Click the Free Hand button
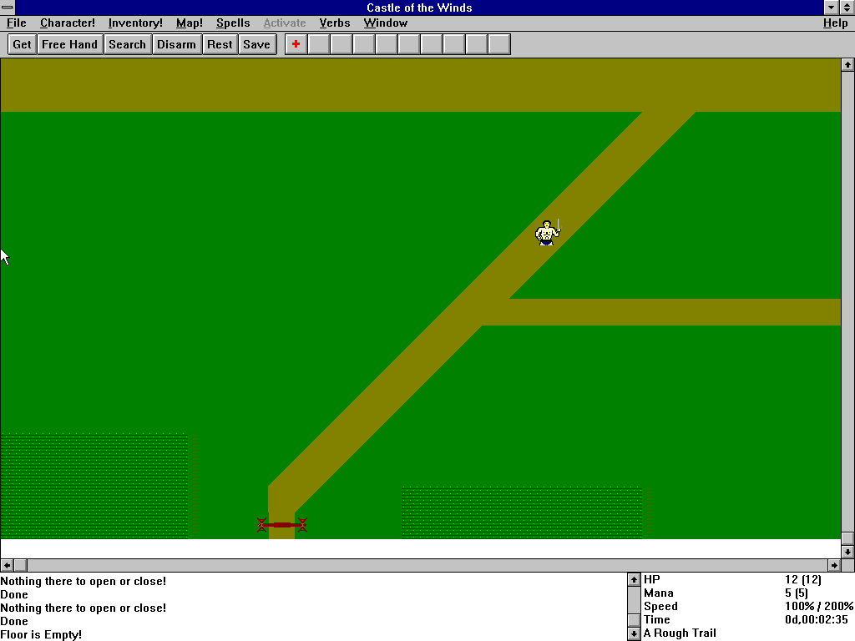 click(x=70, y=44)
